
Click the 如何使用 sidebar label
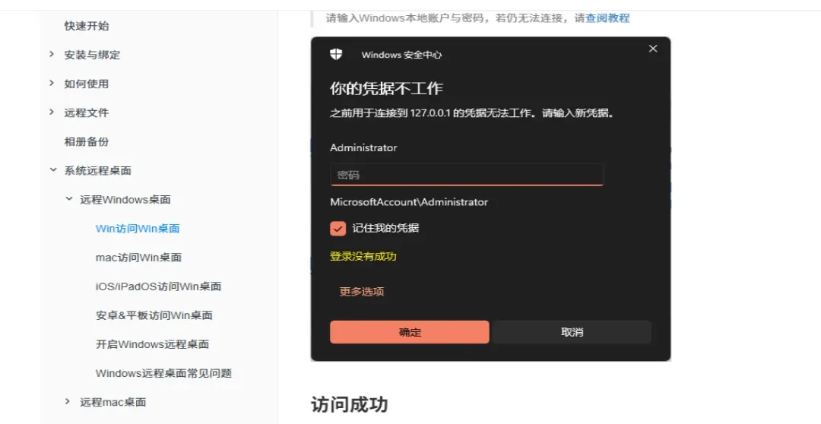point(87,84)
